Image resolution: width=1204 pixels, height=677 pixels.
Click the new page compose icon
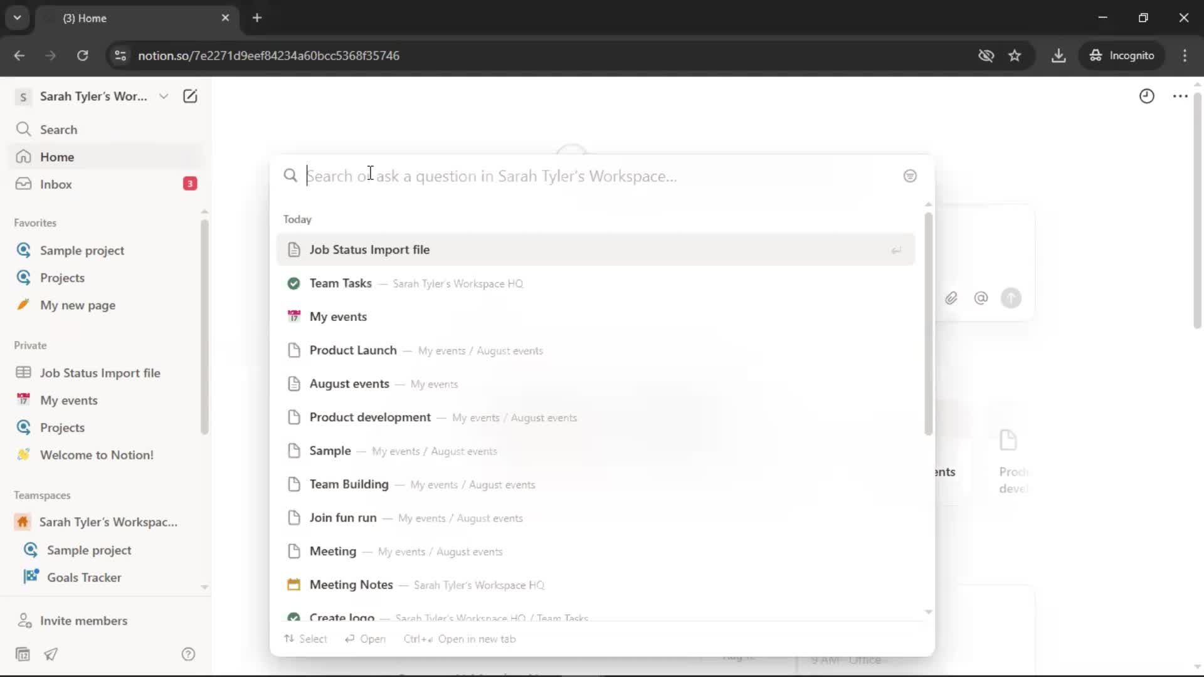[x=189, y=96]
